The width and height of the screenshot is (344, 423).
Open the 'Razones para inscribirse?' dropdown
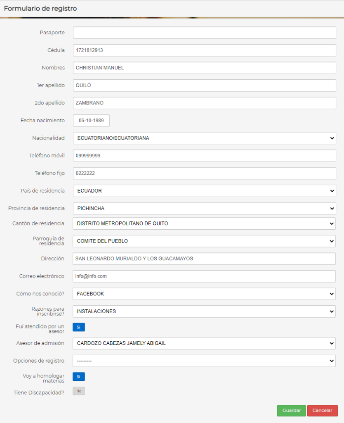click(204, 311)
